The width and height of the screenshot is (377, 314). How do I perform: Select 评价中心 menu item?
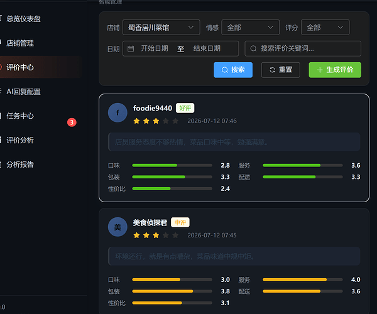tap(20, 67)
